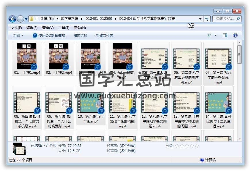Expand the hidden path chevron «
Screen dimensions: 250x171
[37, 19]
